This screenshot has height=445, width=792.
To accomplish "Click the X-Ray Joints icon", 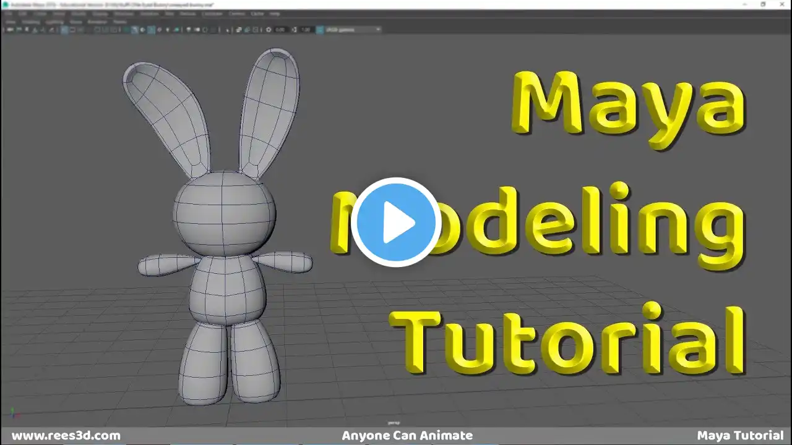I will (254, 29).
